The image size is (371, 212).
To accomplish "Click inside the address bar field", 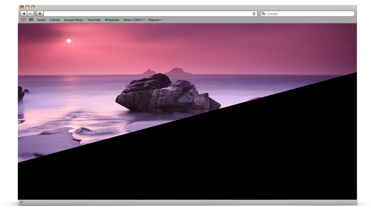I will [148, 14].
